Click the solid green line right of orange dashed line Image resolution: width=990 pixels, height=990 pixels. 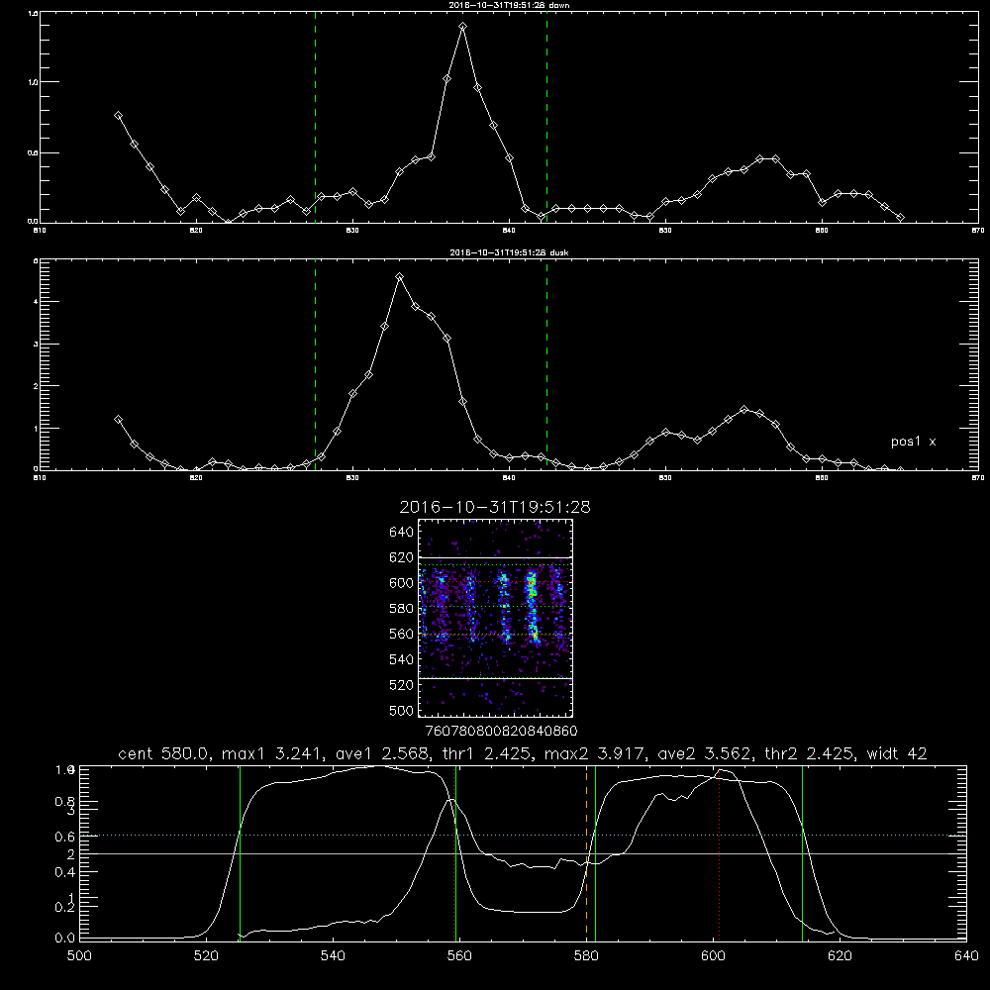pos(595,852)
